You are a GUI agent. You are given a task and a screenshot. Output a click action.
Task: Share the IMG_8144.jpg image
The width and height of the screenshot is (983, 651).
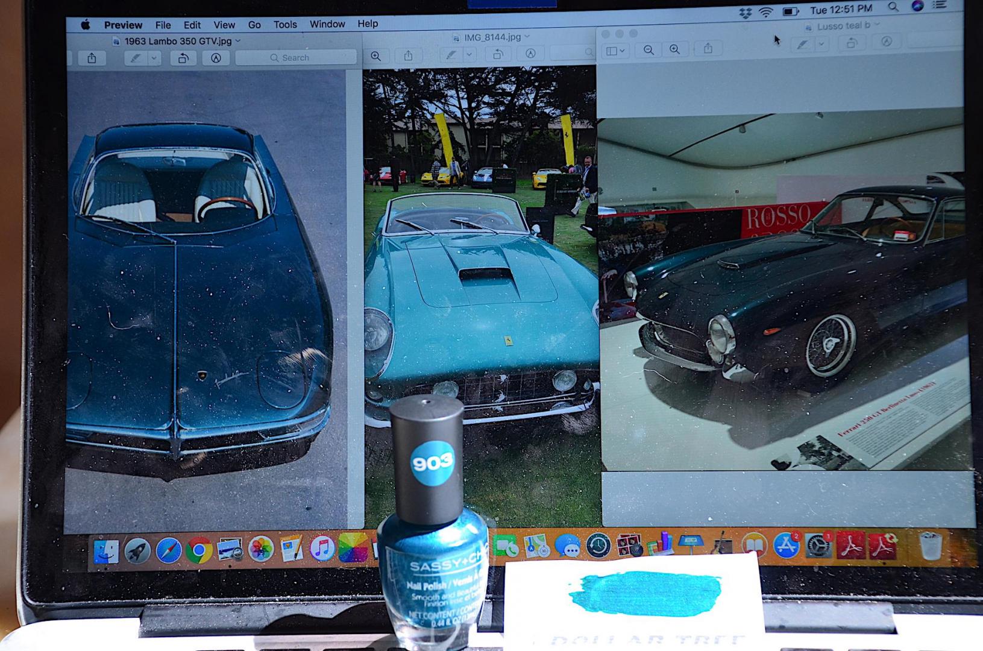click(408, 56)
